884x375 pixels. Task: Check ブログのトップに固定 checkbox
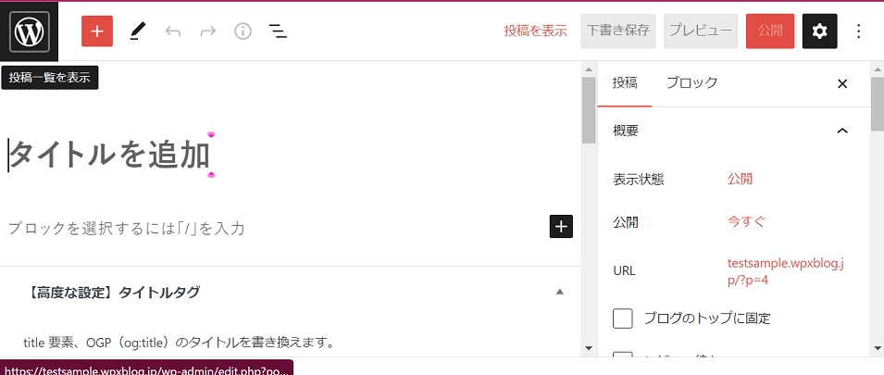point(623,319)
